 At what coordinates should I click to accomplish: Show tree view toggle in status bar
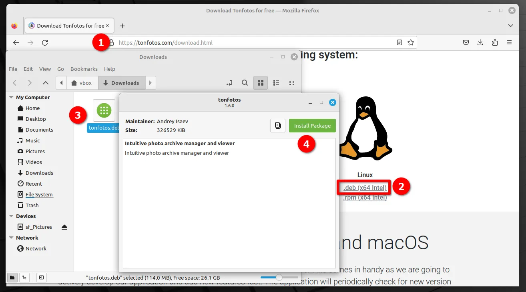tap(24, 278)
